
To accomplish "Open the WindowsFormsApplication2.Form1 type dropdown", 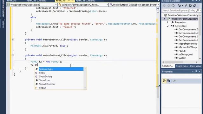I will tap(107, 5).
